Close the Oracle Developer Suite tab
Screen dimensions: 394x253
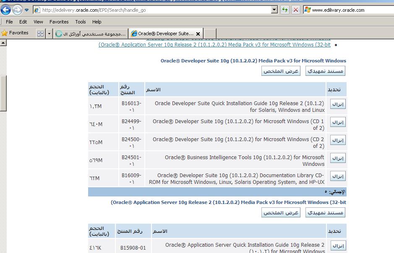tap(198, 34)
